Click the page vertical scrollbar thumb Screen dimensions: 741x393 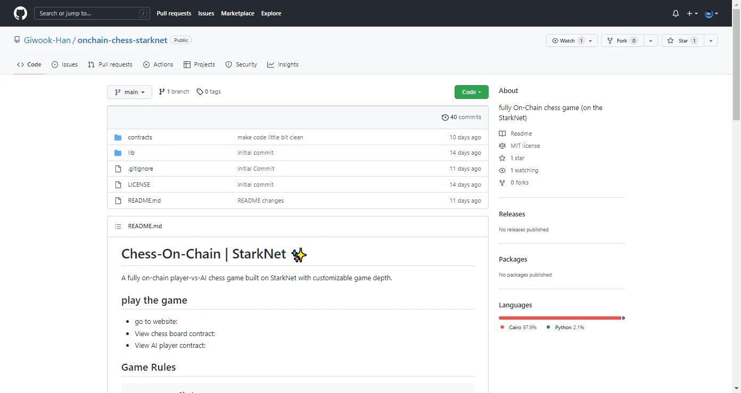tap(737, 64)
